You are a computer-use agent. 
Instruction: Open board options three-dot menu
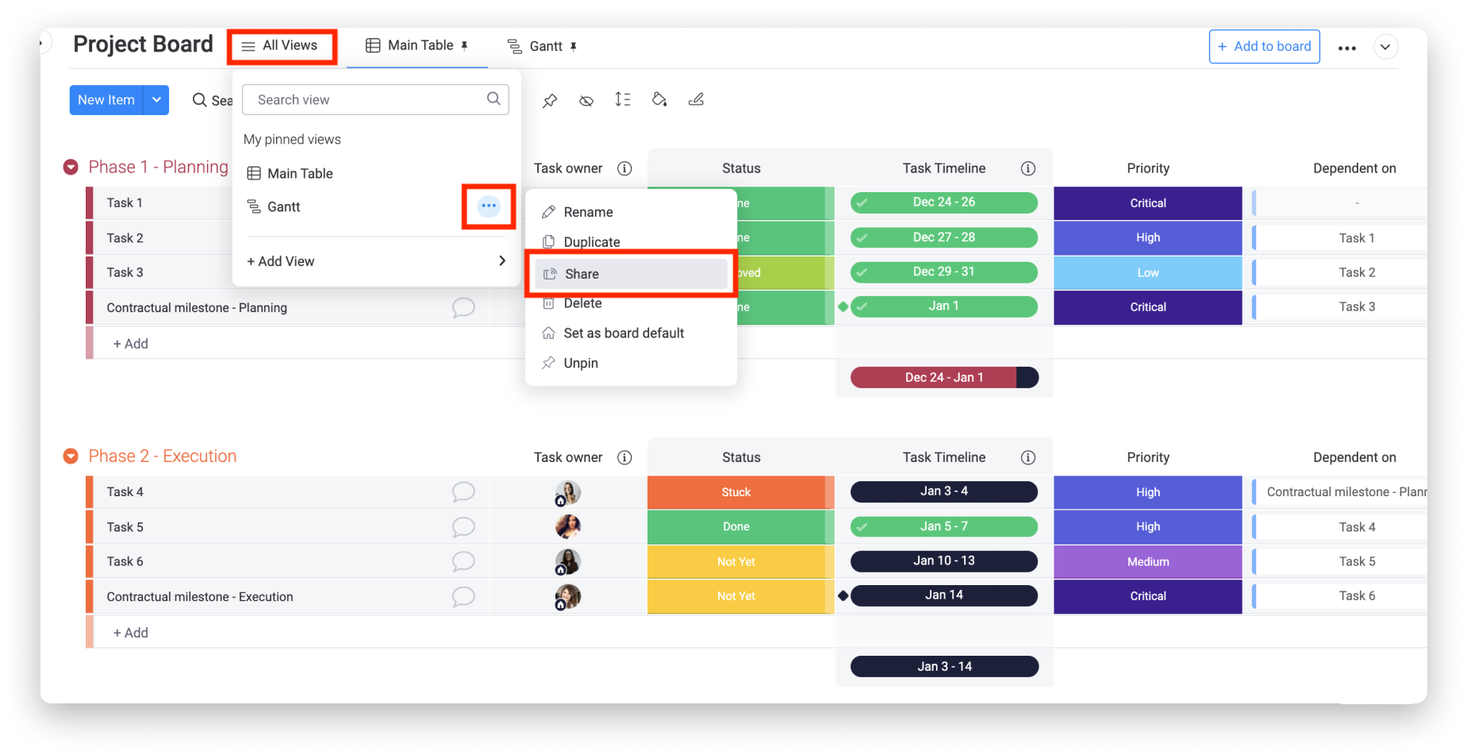pyautogui.click(x=1346, y=48)
